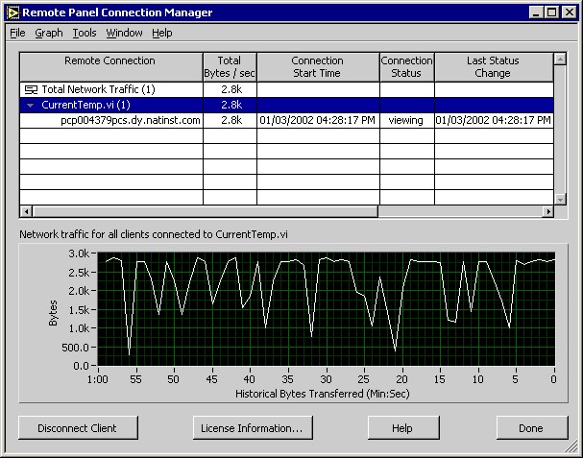Click the Total Bytes / sec column header
This screenshot has width=583, height=458.
pyautogui.click(x=230, y=67)
